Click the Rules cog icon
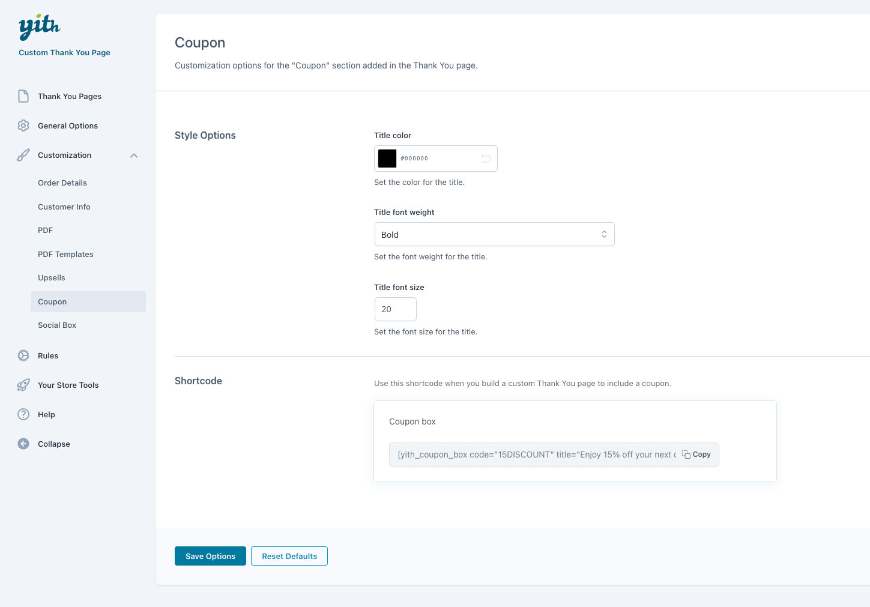870x607 pixels. pos(23,355)
